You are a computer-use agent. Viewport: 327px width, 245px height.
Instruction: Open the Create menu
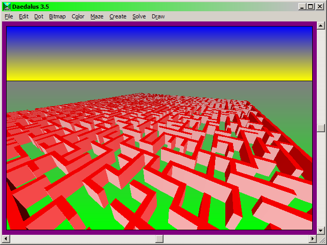[118, 16]
